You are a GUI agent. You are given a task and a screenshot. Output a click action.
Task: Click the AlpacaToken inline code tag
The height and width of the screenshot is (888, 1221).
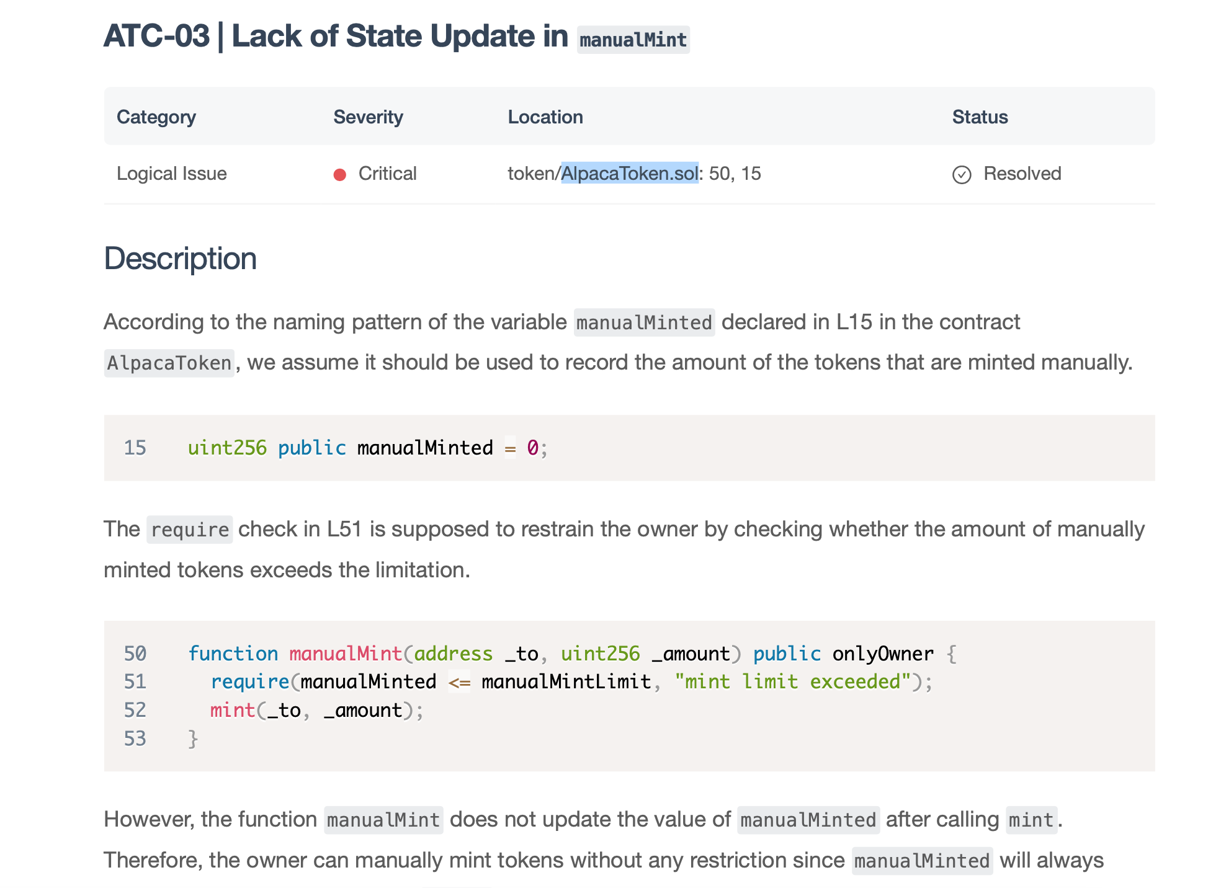(169, 363)
